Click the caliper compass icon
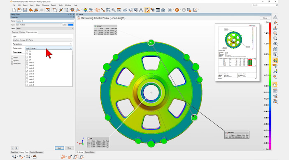This screenshot has height=160, width=289. pyautogui.click(x=141, y=10)
